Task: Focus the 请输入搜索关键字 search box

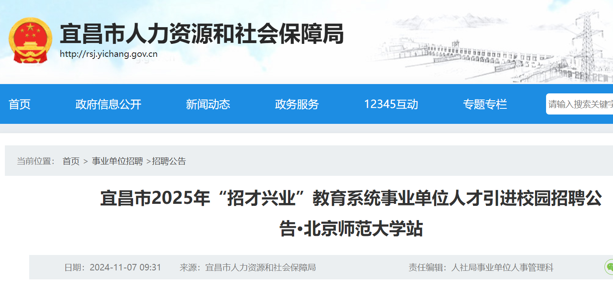Action: pyautogui.click(x=580, y=104)
